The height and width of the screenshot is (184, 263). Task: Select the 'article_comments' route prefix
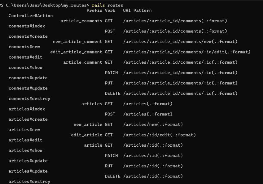81,21
